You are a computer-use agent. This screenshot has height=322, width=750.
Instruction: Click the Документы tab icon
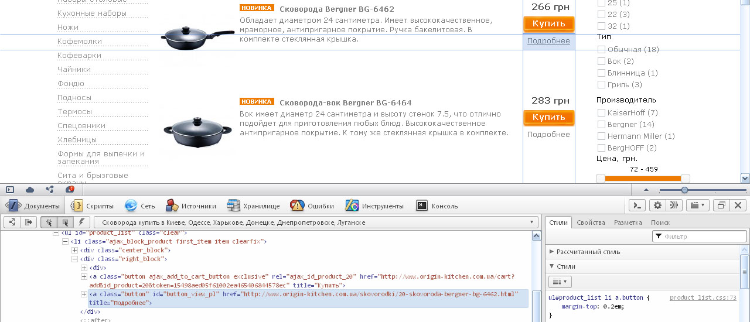14,205
